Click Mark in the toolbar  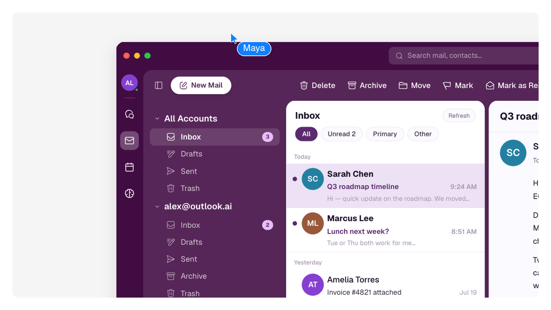point(458,85)
